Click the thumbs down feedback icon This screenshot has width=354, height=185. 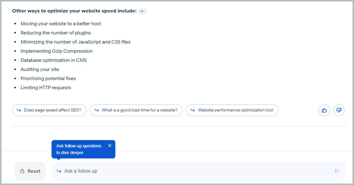coord(339,110)
